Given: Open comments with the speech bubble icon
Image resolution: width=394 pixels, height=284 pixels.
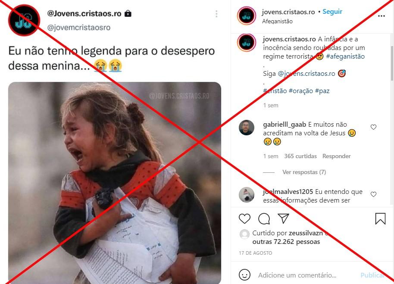Looking at the screenshot, I should click(x=264, y=219).
